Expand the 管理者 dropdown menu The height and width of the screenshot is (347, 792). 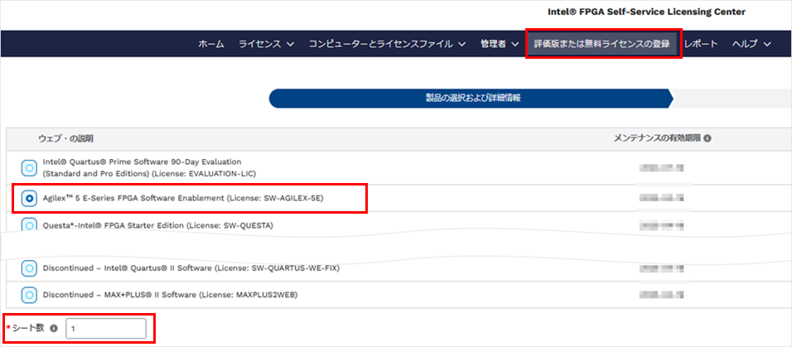(499, 44)
